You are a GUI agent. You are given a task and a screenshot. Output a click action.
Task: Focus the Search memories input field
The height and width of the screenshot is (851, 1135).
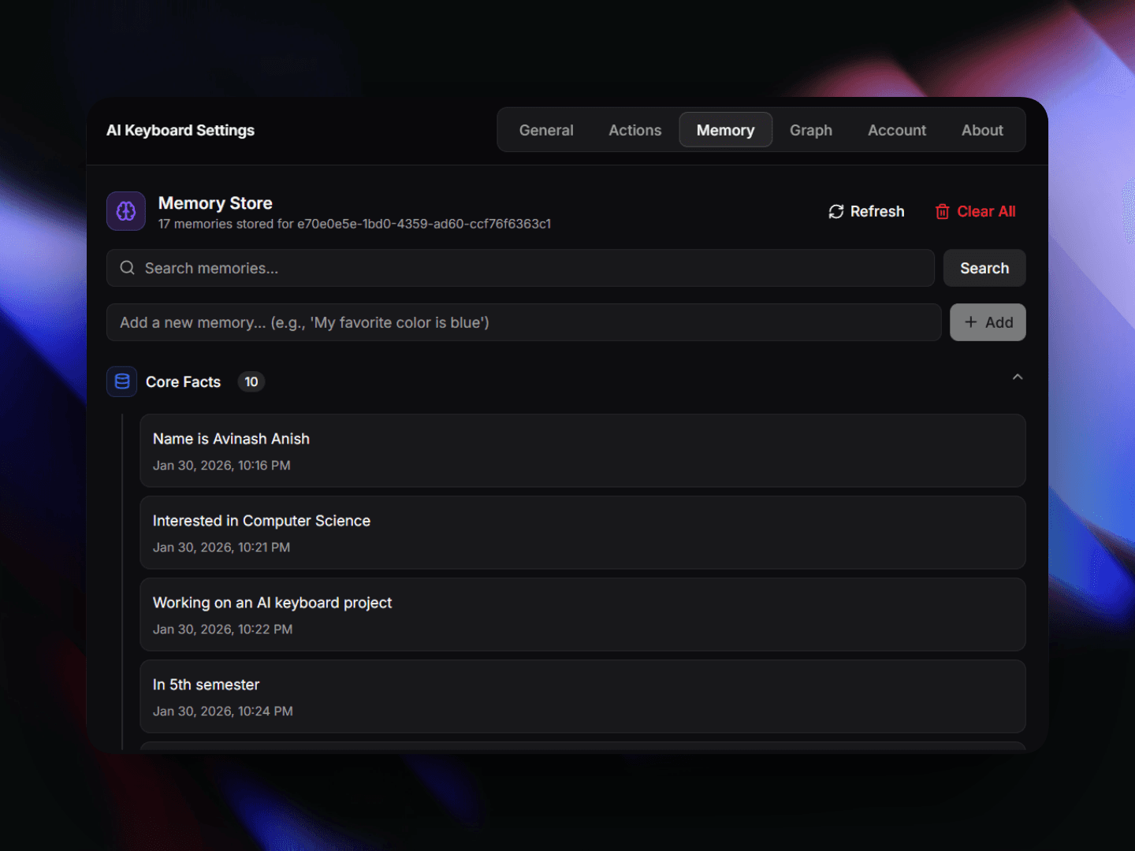click(528, 268)
